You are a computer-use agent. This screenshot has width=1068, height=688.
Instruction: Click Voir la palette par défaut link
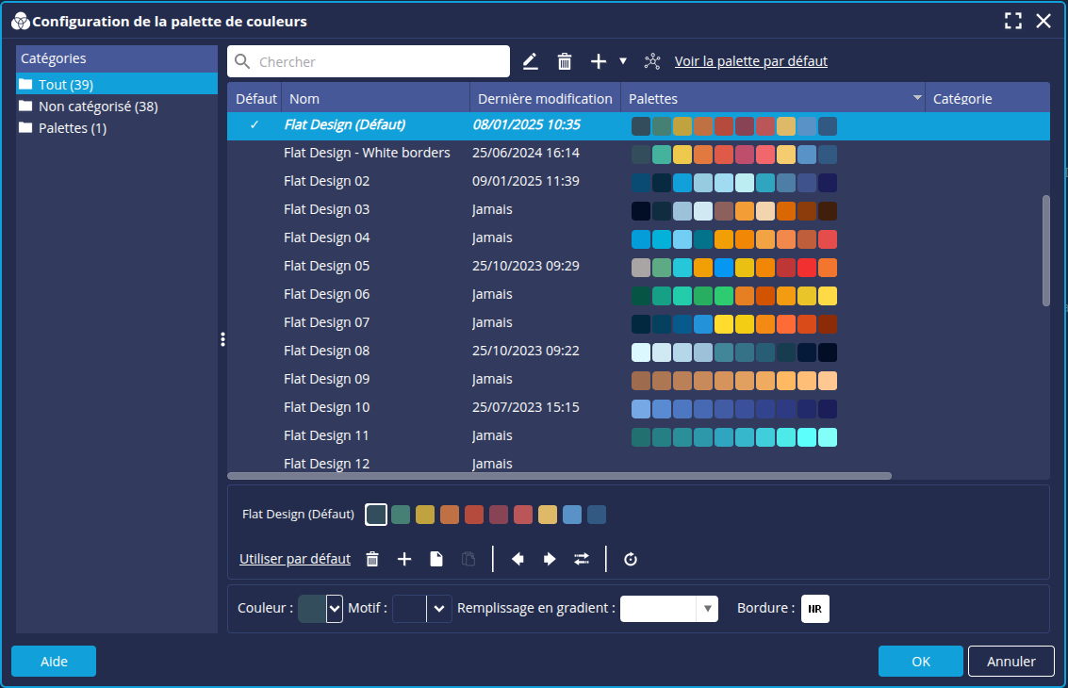(x=750, y=61)
